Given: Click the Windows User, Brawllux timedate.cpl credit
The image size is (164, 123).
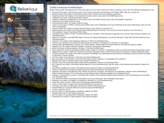Looking at the screenshot, I should click(91, 43).
